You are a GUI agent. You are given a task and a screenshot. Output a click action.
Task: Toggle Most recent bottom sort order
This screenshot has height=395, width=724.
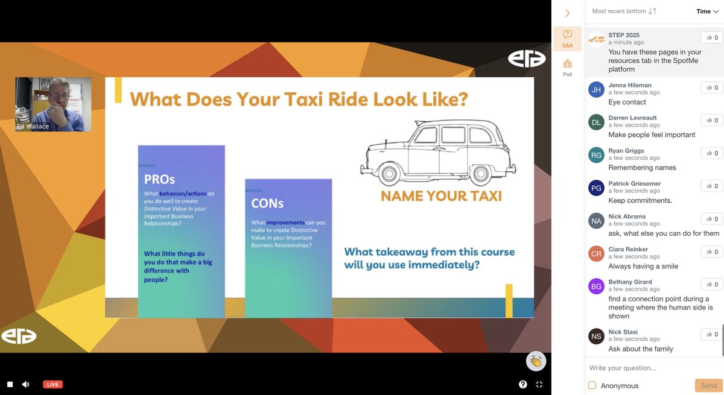click(624, 11)
